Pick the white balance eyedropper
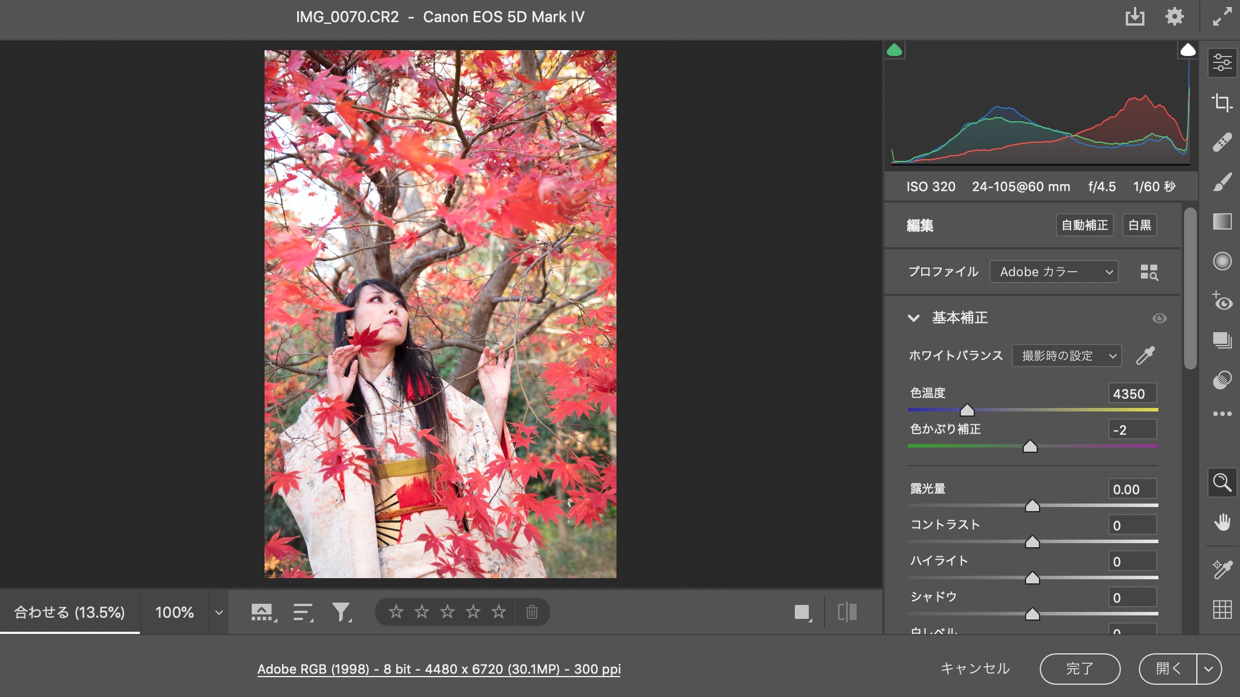The height and width of the screenshot is (697, 1240). pyautogui.click(x=1146, y=355)
